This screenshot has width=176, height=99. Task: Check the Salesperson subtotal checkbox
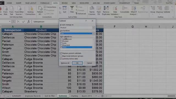click(x=61, y=39)
